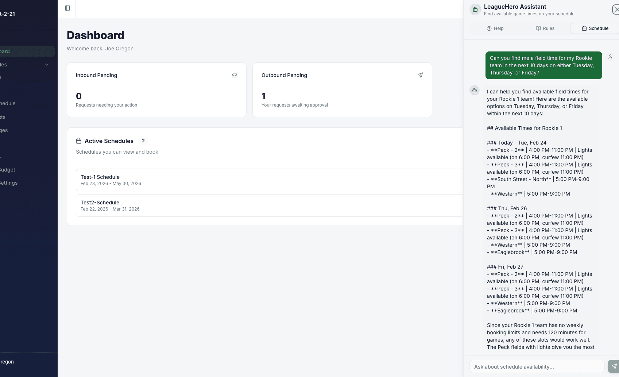619x377 pixels.
Task: Click the book icon next to Rules
Action: (x=538, y=28)
